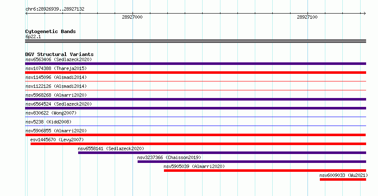This screenshot has width=378, height=196.
Task: Click the red bar under nsv5906855
Action: click(195, 135)
